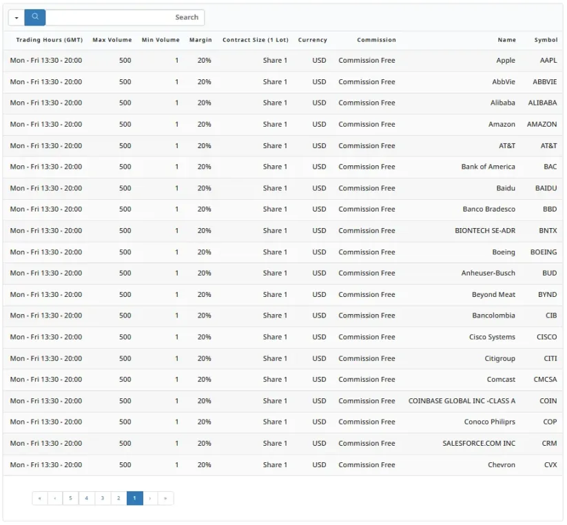Select the BIONTECH SE-ADR name cell
The width and height of the screenshot is (567, 525).
pyautogui.click(x=485, y=231)
